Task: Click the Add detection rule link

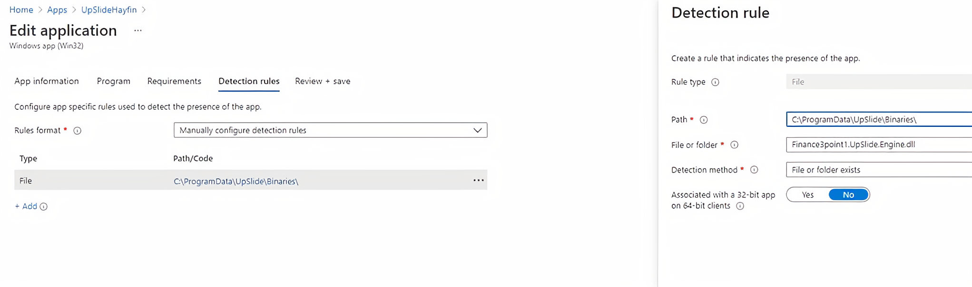Action: [26, 206]
